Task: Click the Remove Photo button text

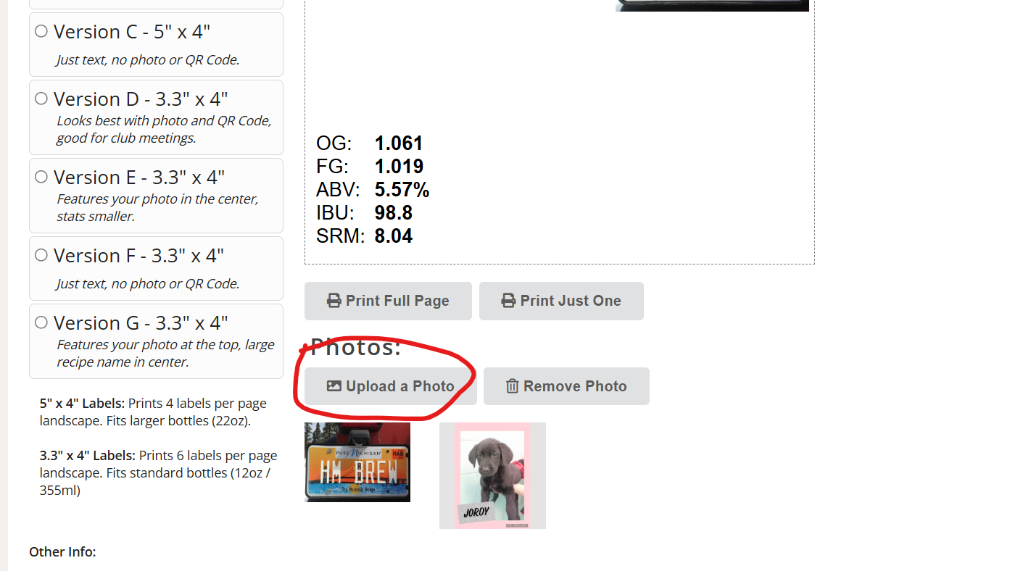Action: coord(575,386)
